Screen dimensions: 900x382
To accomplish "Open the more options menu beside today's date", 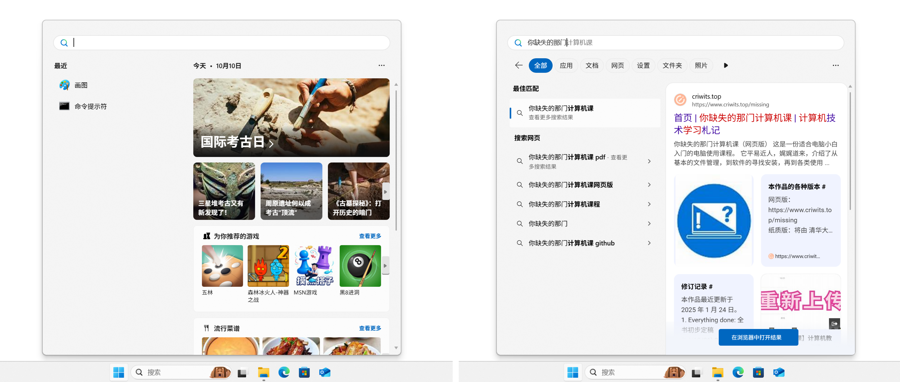I will (381, 66).
